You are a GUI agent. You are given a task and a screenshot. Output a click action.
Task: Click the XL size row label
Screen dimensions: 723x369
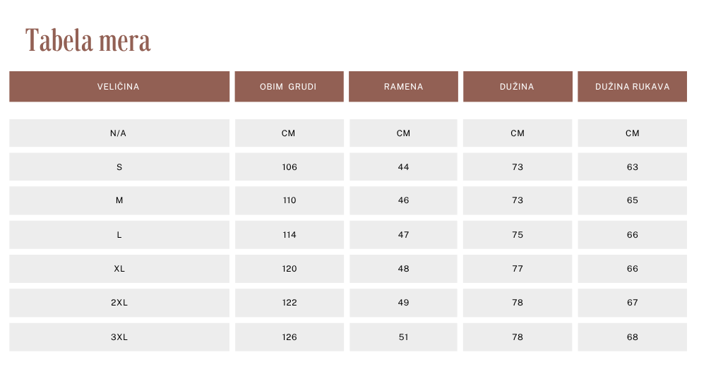[x=119, y=269]
